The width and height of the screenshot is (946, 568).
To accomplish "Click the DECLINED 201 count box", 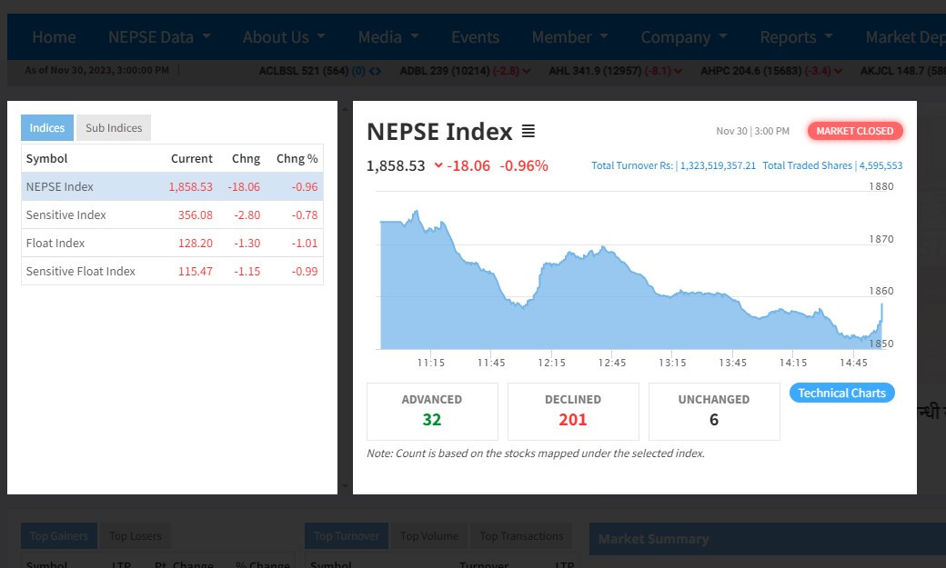I will [x=573, y=411].
